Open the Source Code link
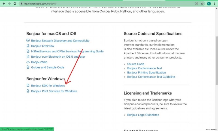Image resolution: width=218 pixels, height=131 pixels. point(135,64)
